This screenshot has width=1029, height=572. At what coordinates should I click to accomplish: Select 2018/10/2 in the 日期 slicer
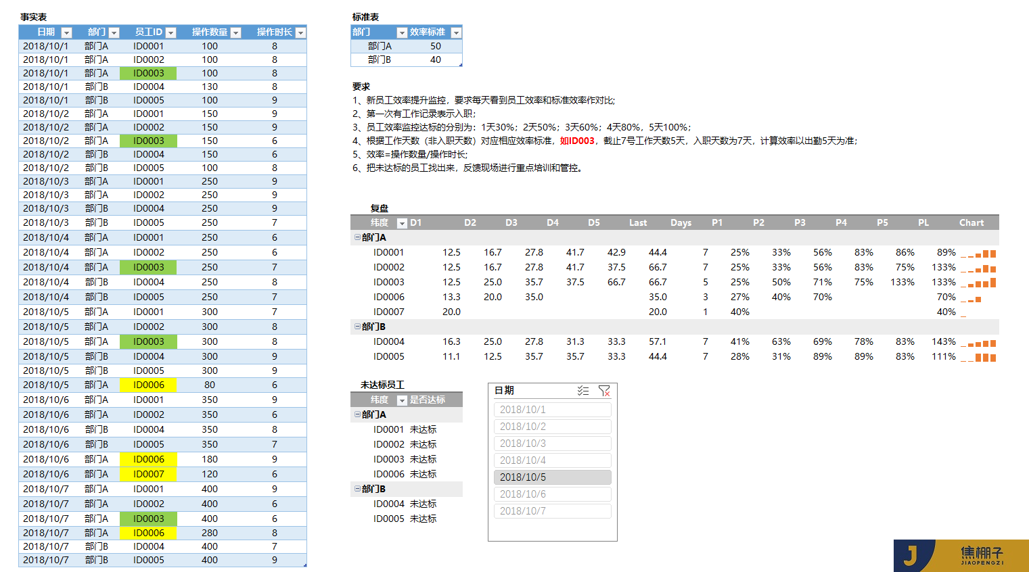coord(553,427)
